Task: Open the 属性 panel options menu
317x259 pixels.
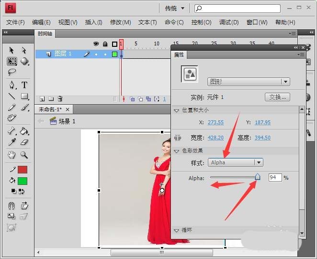Action: (x=301, y=54)
